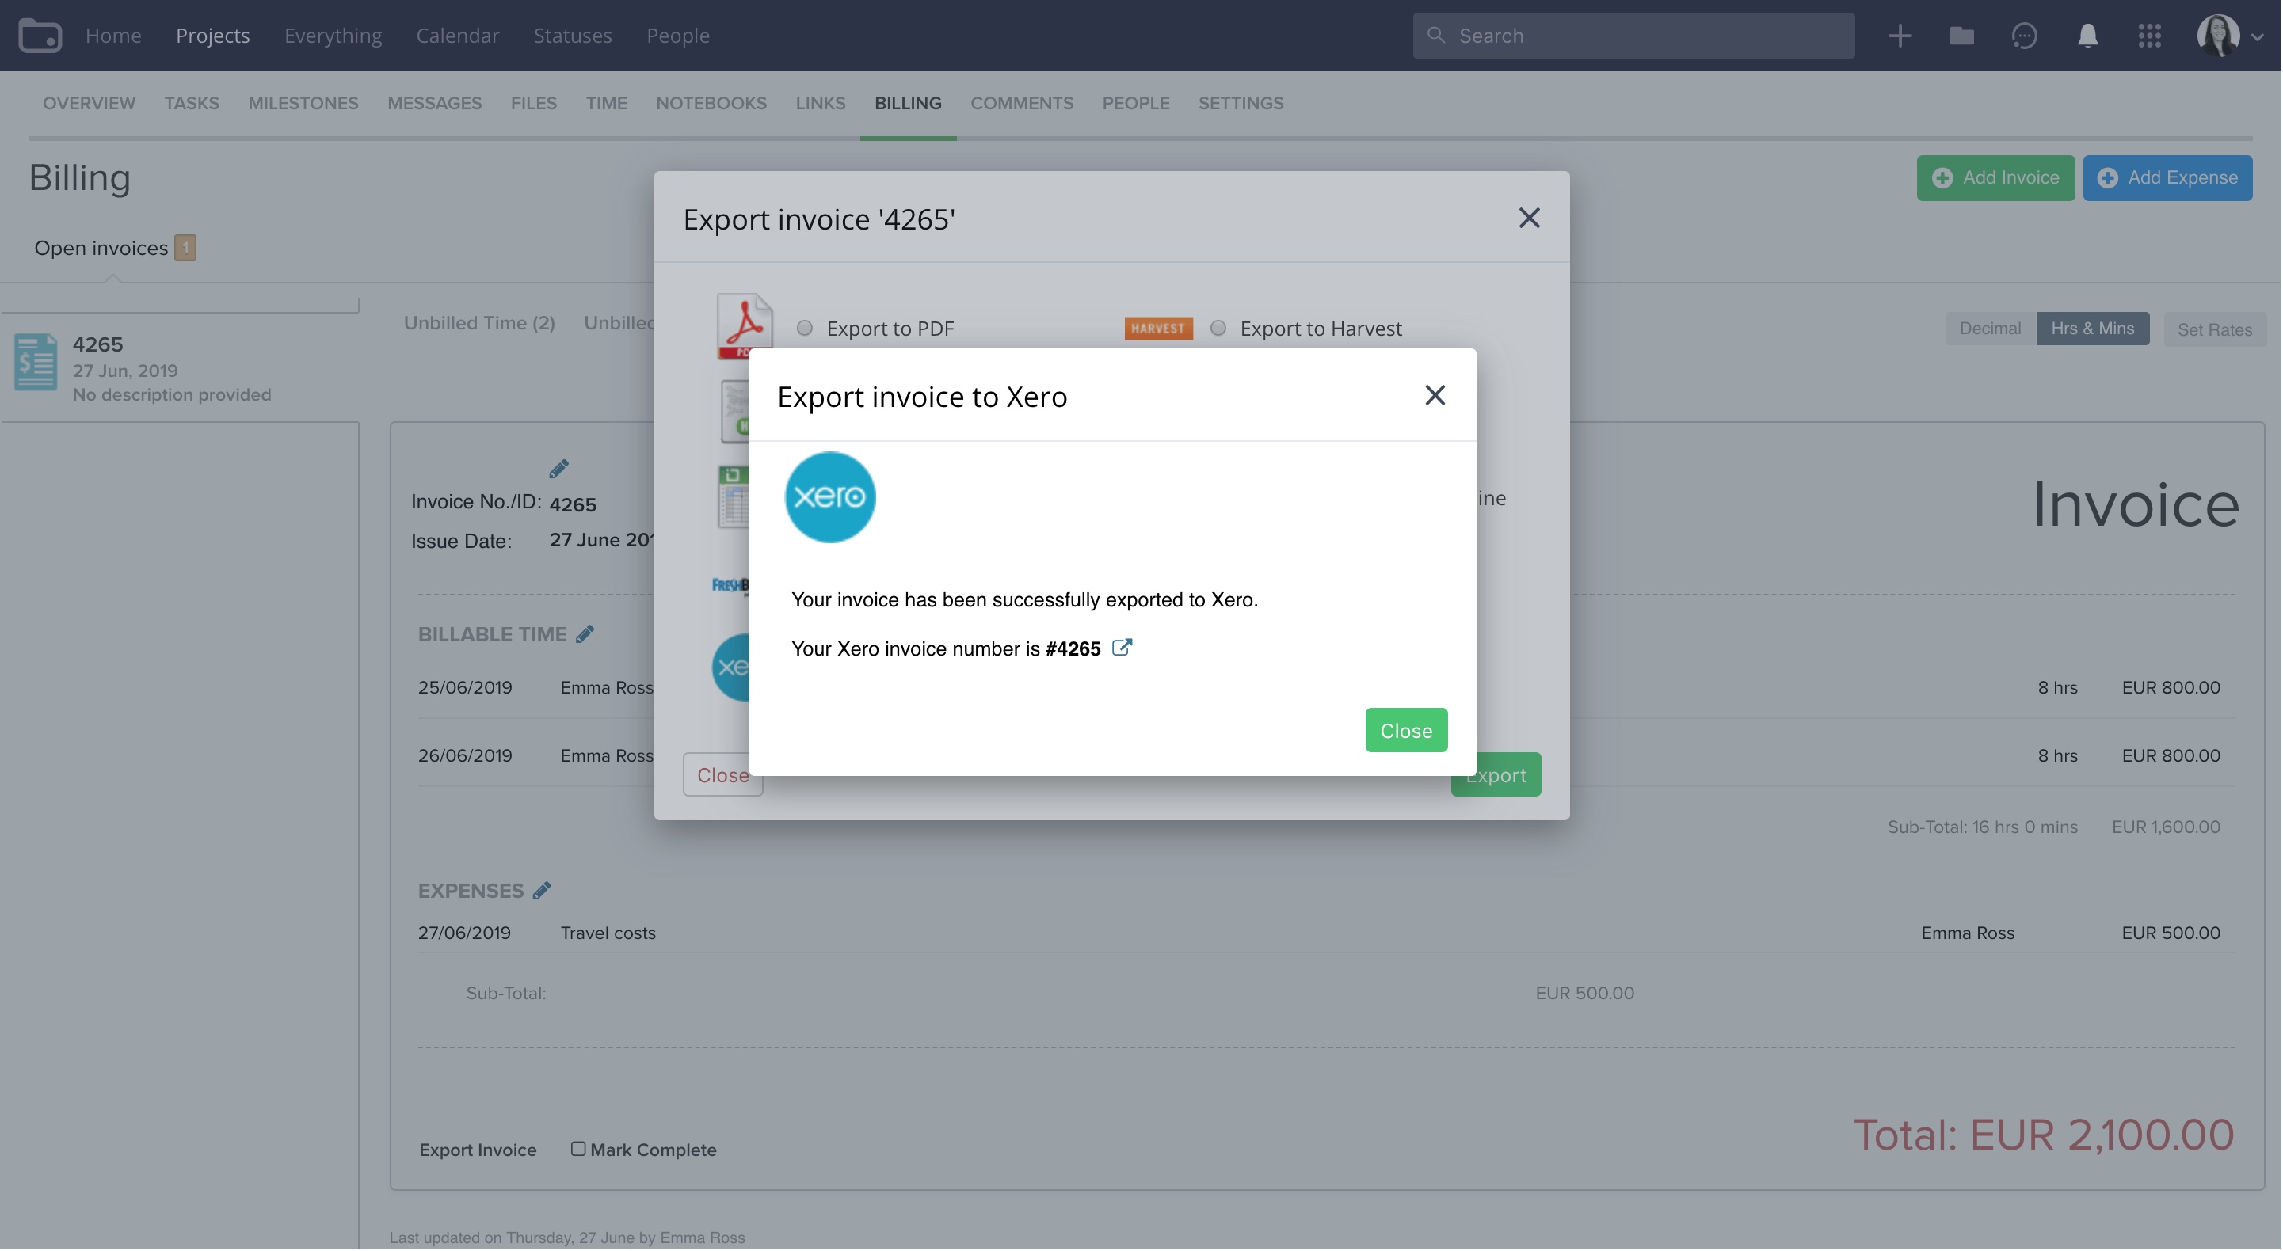
Task: Click the PDF file icon
Action: (x=745, y=325)
